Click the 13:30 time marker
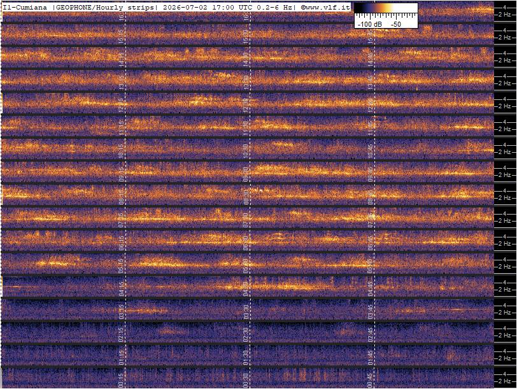This screenshot has width=517, height=389. (246, 82)
